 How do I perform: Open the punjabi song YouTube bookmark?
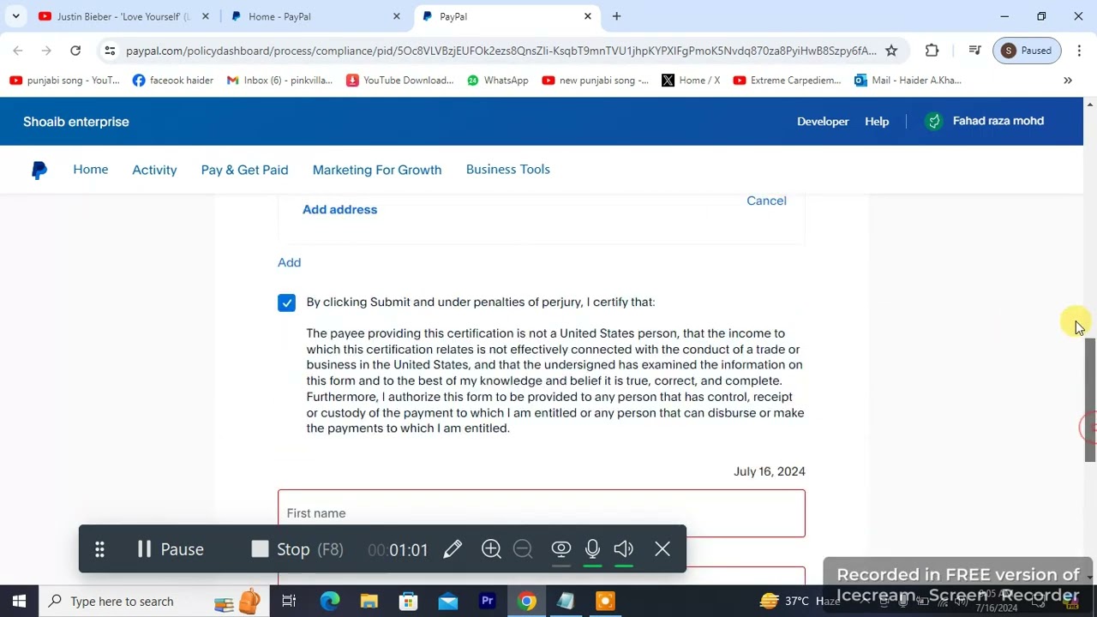tap(65, 81)
